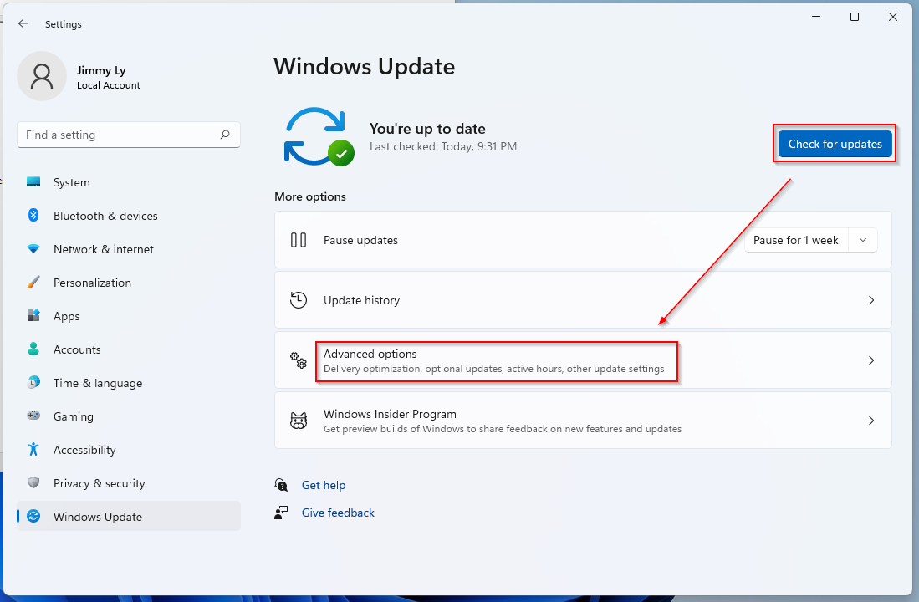Click the Update history label
Image resolution: width=919 pixels, height=602 pixels.
pyautogui.click(x=361, y=300)
